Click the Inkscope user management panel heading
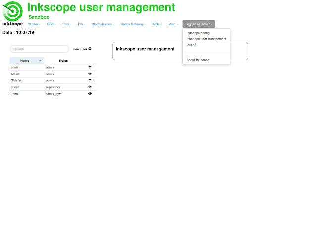Image resolution: width=317 pixels, height=237 pixels. pos(145,49)
